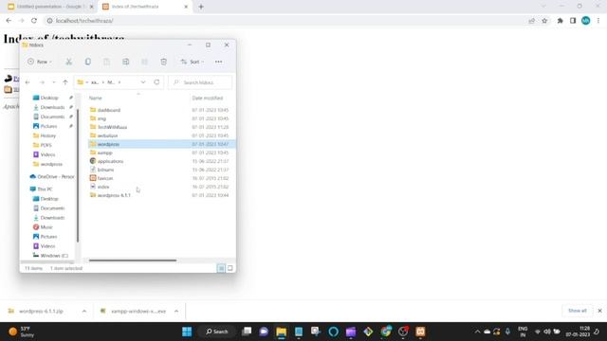Viewport: 607px width, 341px height.
Task: Switch to the Untitled presentation Chrome tab
Action: click(51, 7)
